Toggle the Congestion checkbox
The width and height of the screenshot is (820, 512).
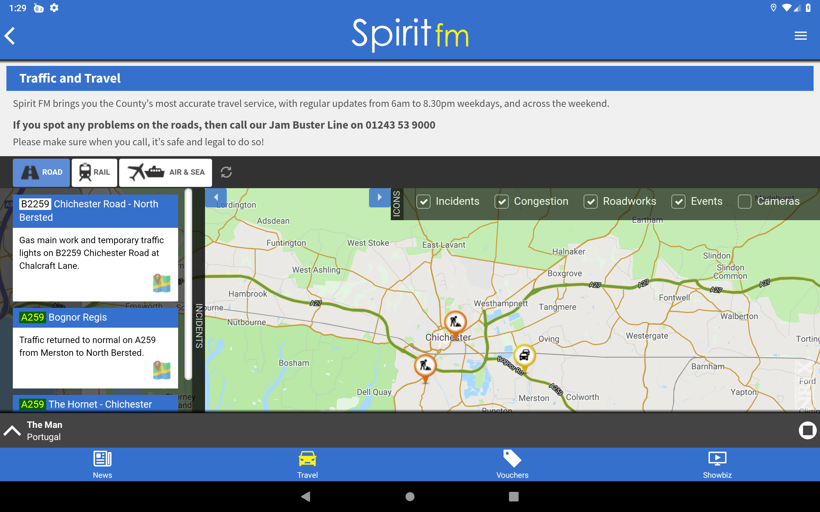coord(502,202)
